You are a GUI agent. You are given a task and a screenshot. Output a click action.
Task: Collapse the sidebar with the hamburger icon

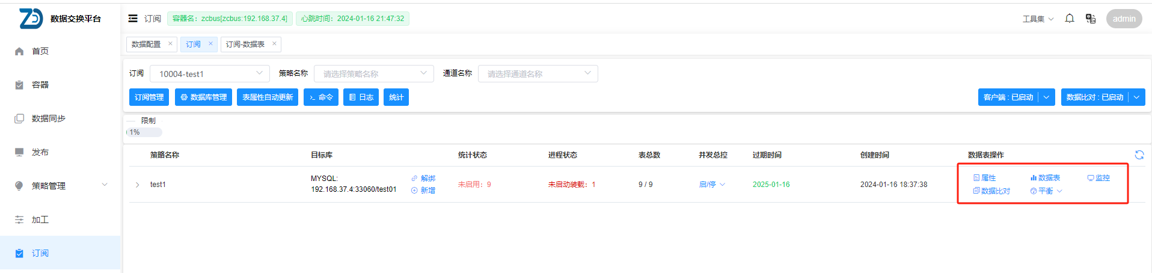pos(133,19)
